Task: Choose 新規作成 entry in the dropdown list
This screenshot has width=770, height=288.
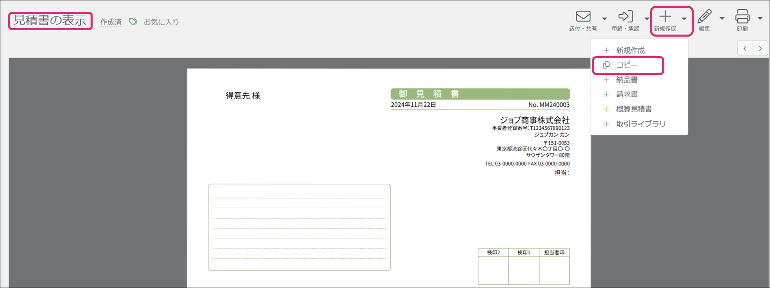Action: [630, 50]
